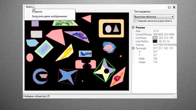Screen dimensions: 196x110
Task: Click the ColorStdDev color swatch
Action: point(155,41)
